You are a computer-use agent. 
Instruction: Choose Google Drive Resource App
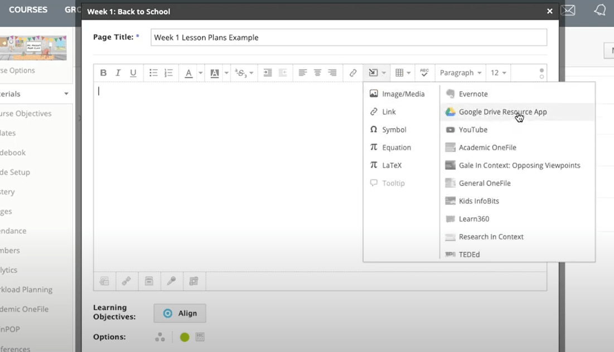coord(502,112)
